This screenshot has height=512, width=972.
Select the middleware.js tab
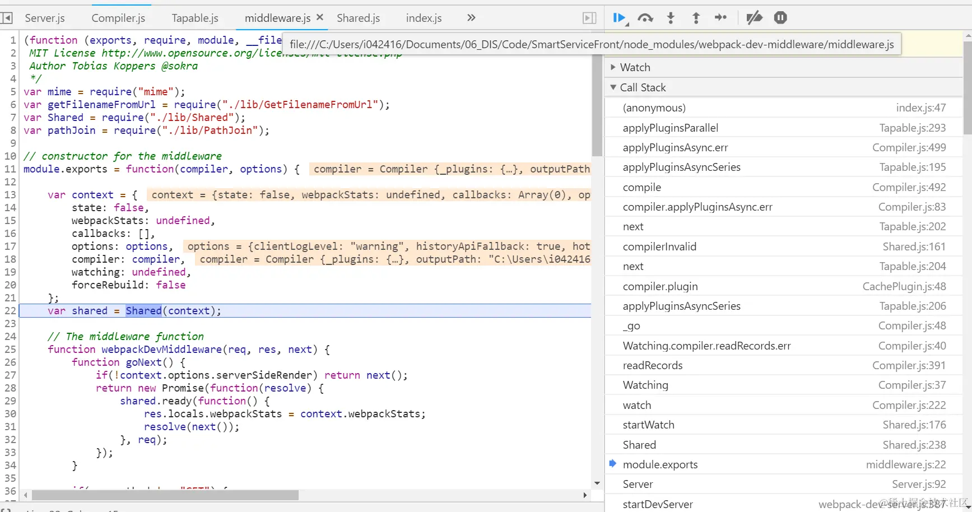coord(277,18)
